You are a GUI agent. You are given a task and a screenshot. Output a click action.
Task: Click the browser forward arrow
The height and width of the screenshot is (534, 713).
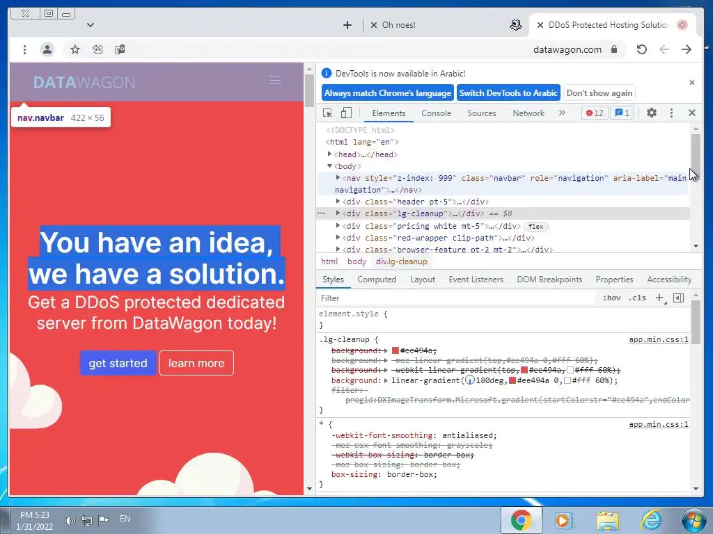click(686, 49)
